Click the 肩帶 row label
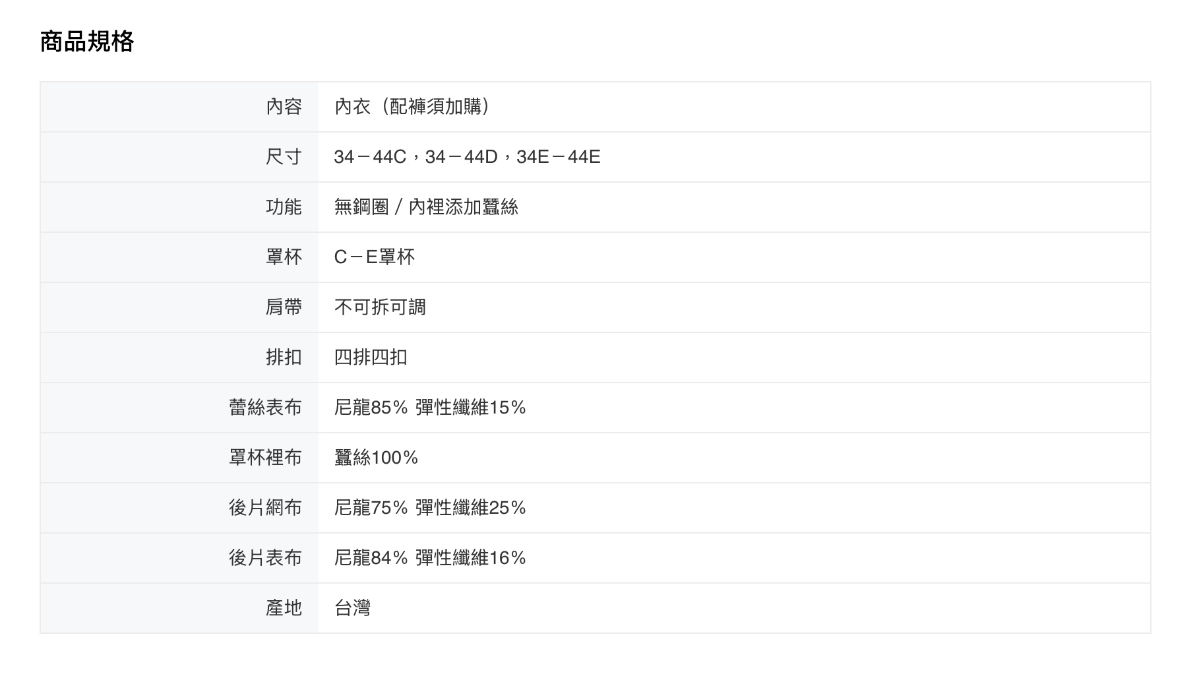1193x680 pixels. point(284,307)
